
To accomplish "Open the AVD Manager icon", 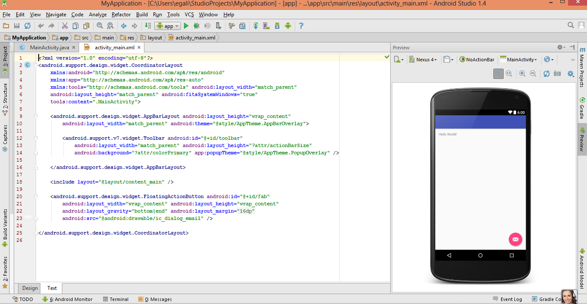I will (x=266, y=26).
